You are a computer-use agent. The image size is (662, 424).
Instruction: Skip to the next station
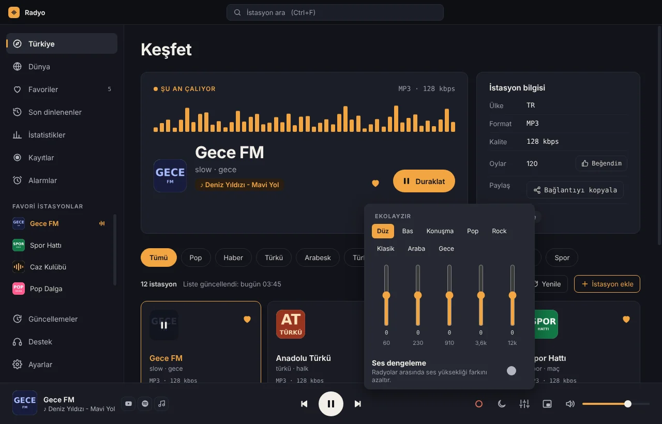[x=357, y=404]
